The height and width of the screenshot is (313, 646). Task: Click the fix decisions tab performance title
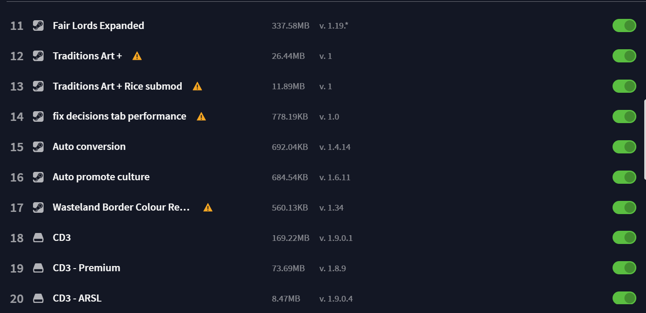click(119, 116)
